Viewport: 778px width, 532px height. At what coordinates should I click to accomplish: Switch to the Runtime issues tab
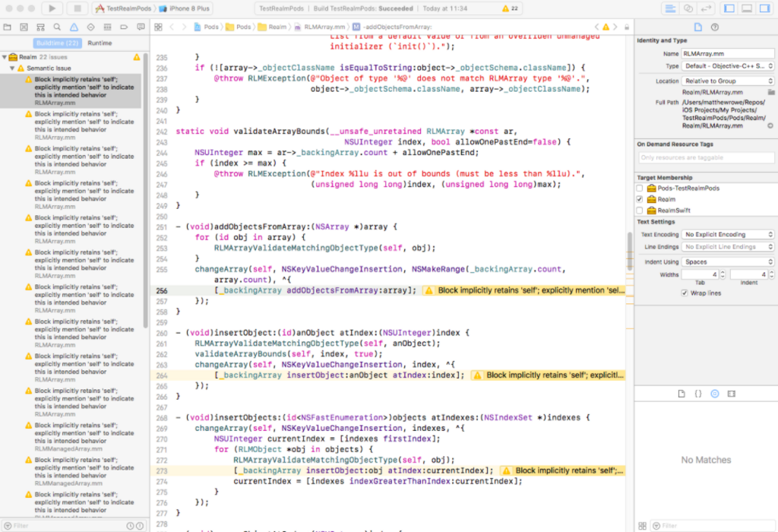coord(100,43)
